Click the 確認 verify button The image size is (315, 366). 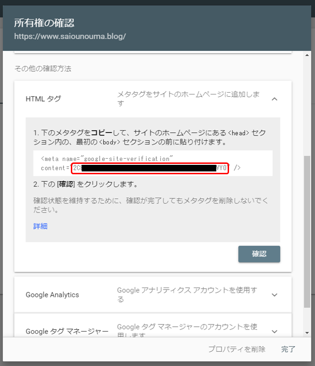click(259, 254)
